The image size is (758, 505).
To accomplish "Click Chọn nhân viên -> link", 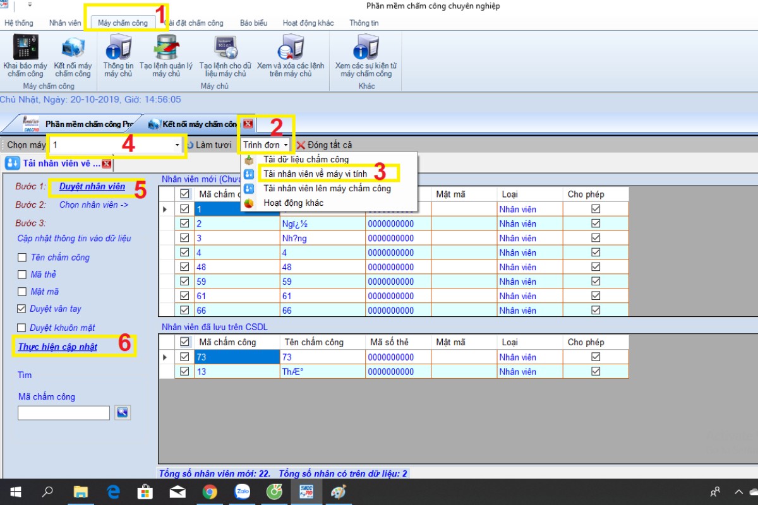I will tap(94, 205).
